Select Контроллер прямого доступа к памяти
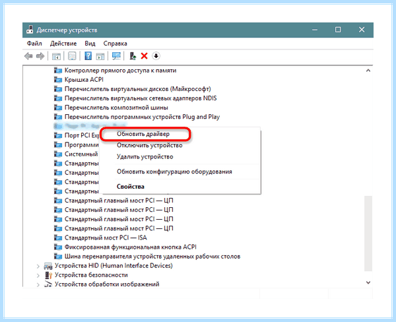Screen dimensions: 396x322 tap(120, 70)
